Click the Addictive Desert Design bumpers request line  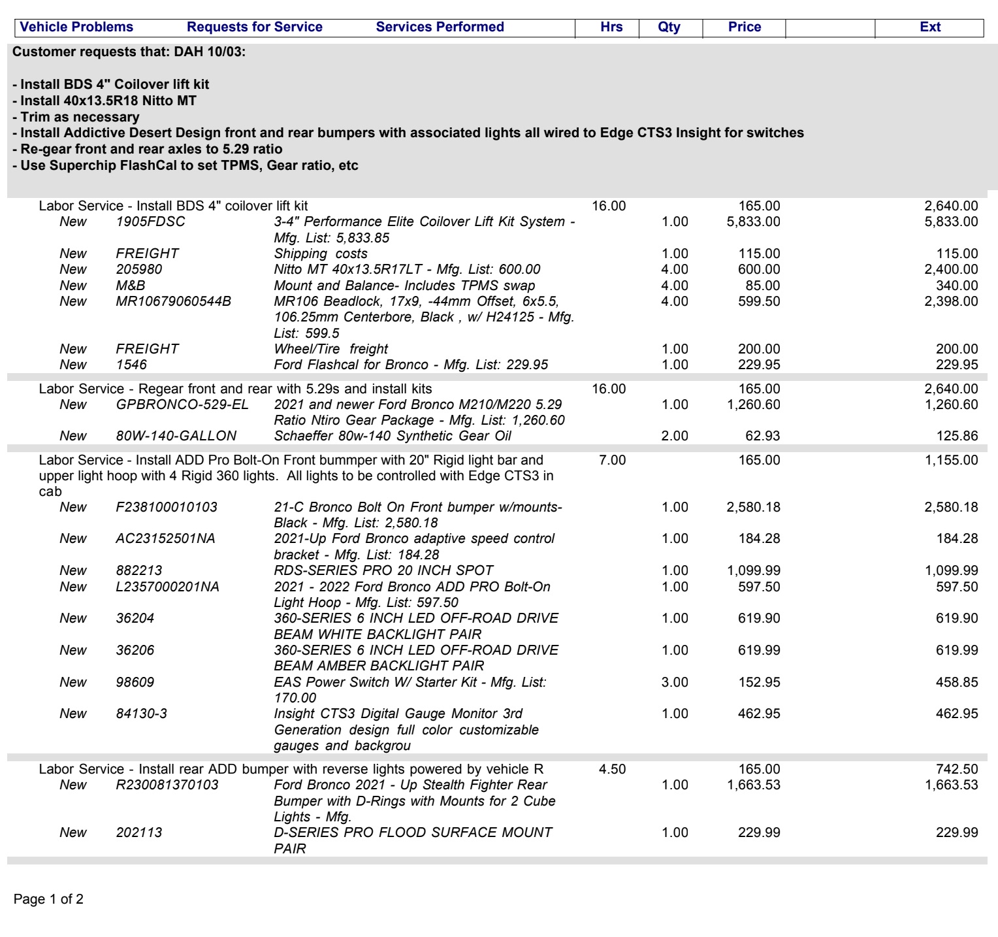[409, 133]
